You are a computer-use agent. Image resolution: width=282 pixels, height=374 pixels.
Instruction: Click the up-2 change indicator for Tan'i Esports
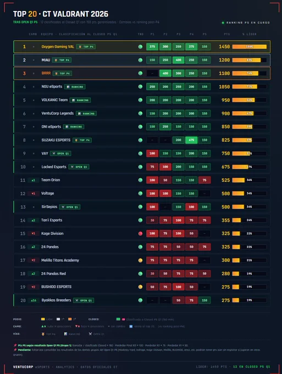tap(34, 221)
